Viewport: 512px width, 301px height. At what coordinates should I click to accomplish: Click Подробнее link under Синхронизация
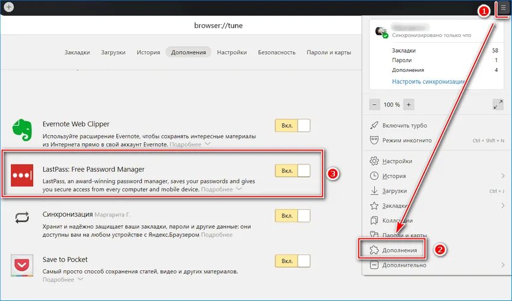217,234
